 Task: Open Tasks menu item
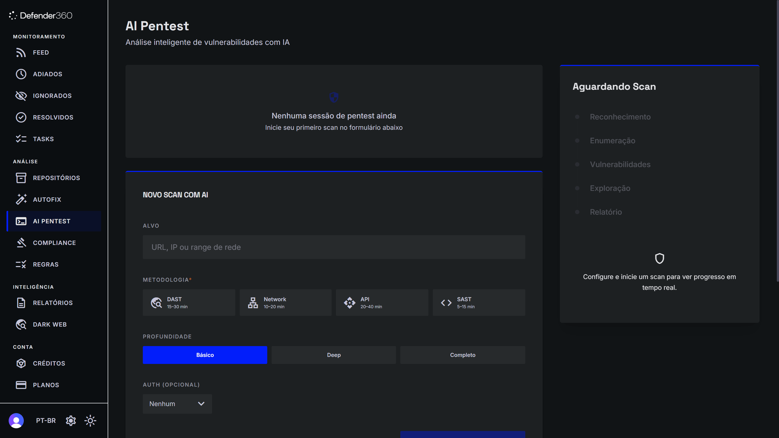pos(54,139)
